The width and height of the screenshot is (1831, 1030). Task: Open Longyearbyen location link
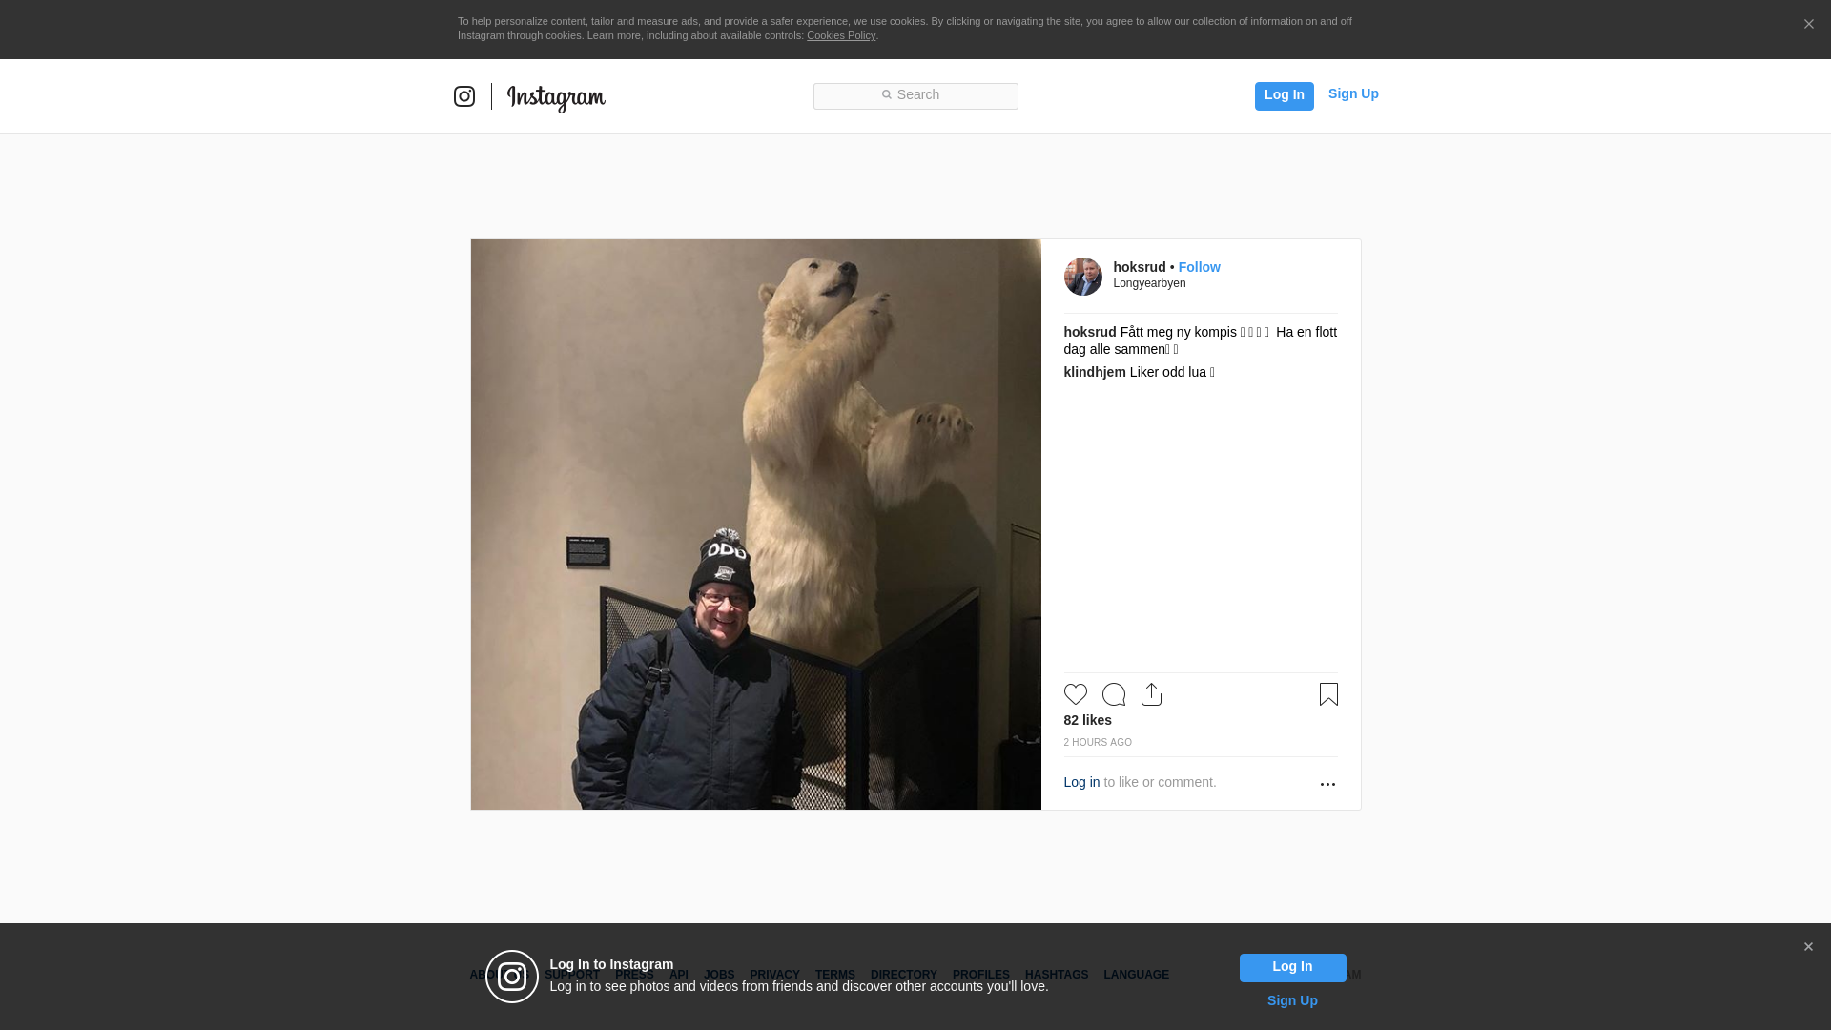[1149, 283]
